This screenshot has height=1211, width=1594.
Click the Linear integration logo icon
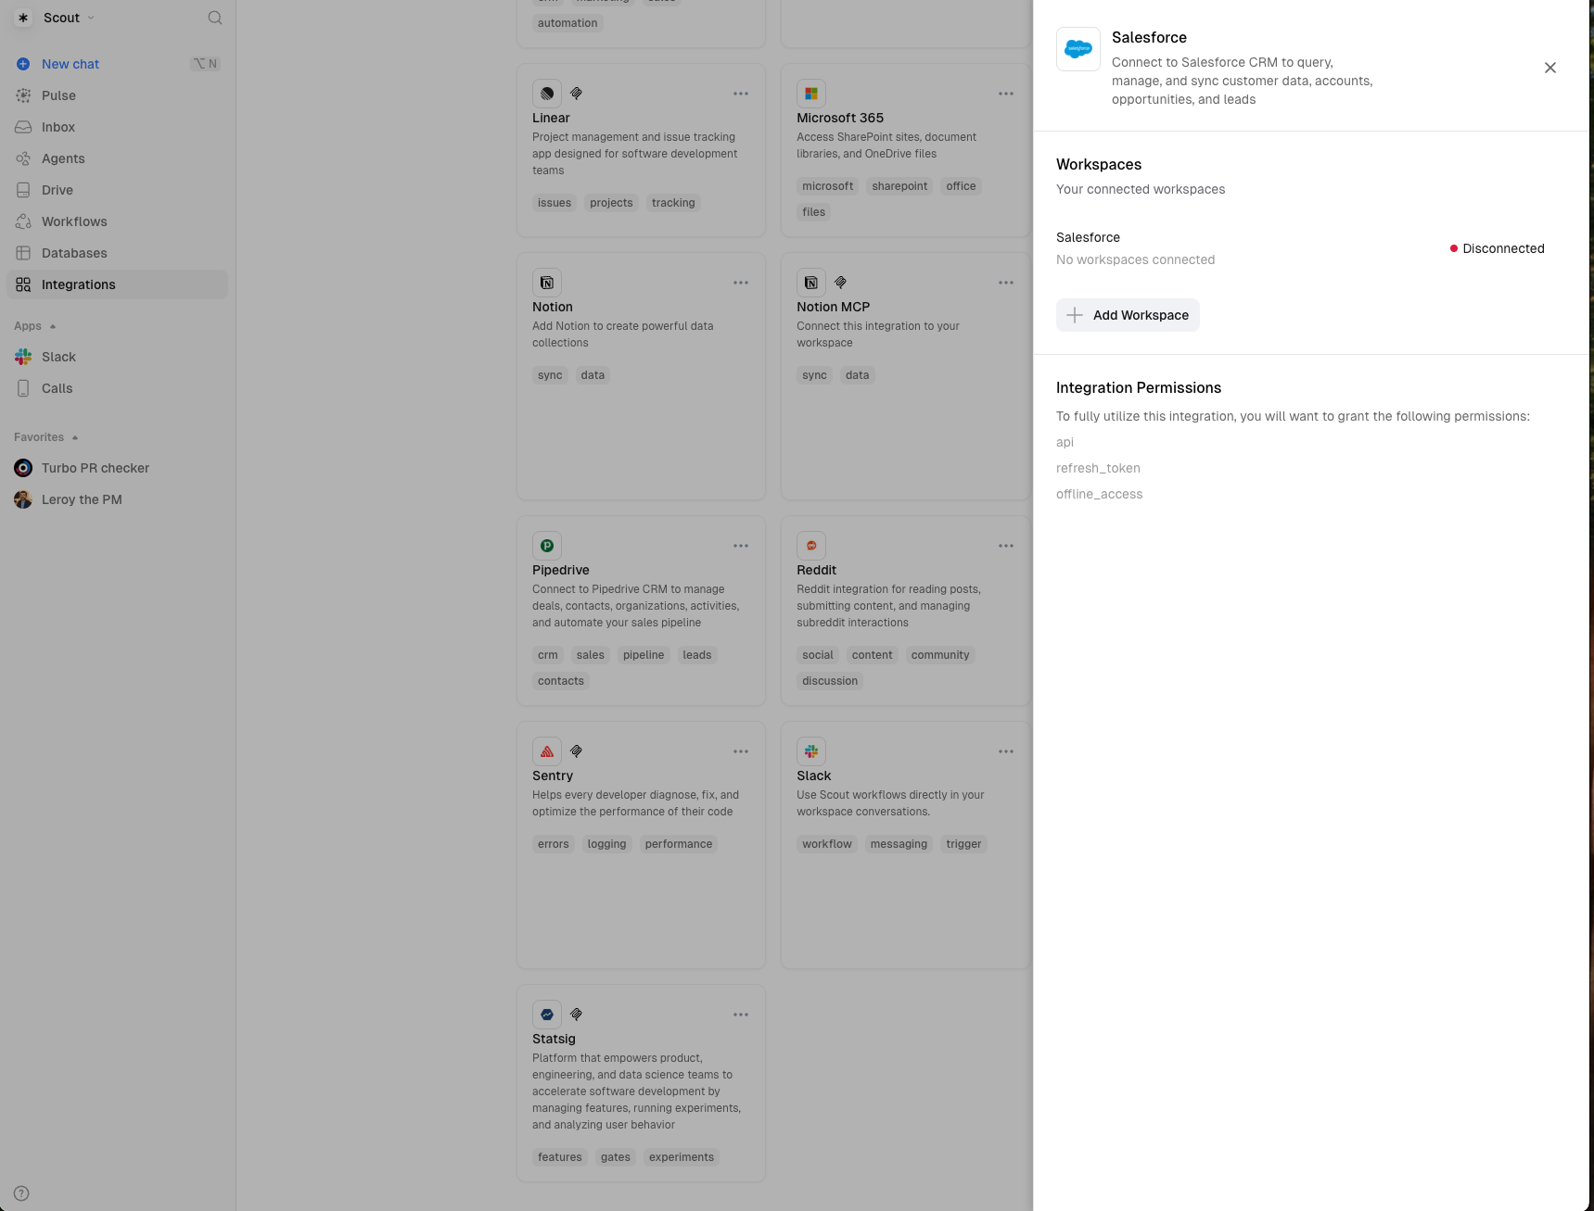click(x=547, y=94)
